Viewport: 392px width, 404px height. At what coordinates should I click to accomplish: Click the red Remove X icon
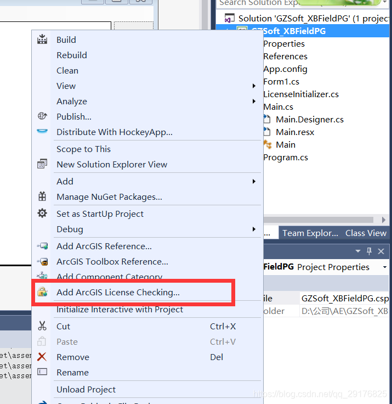[x=42, y=357]
